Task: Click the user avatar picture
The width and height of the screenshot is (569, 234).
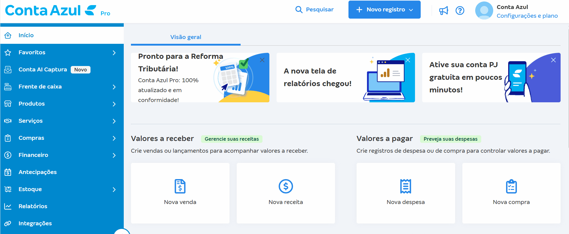Action: (484, 10)
